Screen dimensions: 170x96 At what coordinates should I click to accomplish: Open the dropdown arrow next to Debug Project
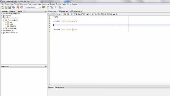(62, 7)
